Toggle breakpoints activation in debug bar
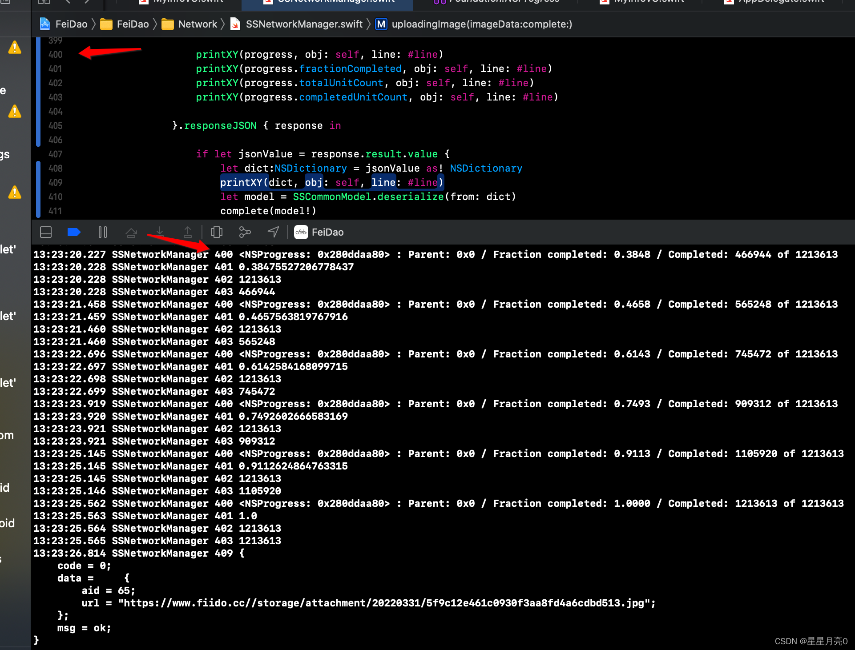 [x=74, y=232]
